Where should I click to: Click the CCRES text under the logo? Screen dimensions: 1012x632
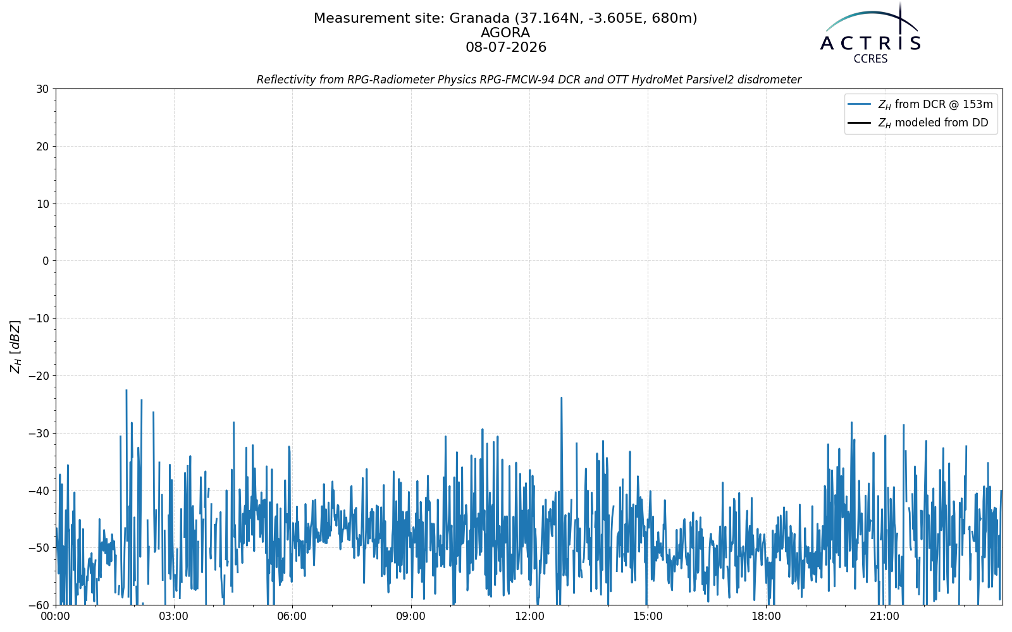point(870,59)
